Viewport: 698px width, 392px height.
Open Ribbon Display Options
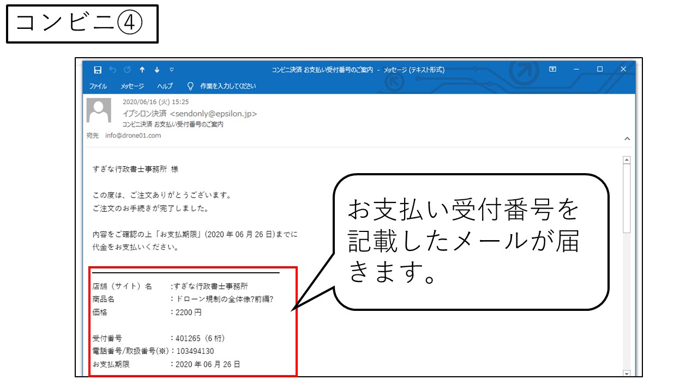552,69
